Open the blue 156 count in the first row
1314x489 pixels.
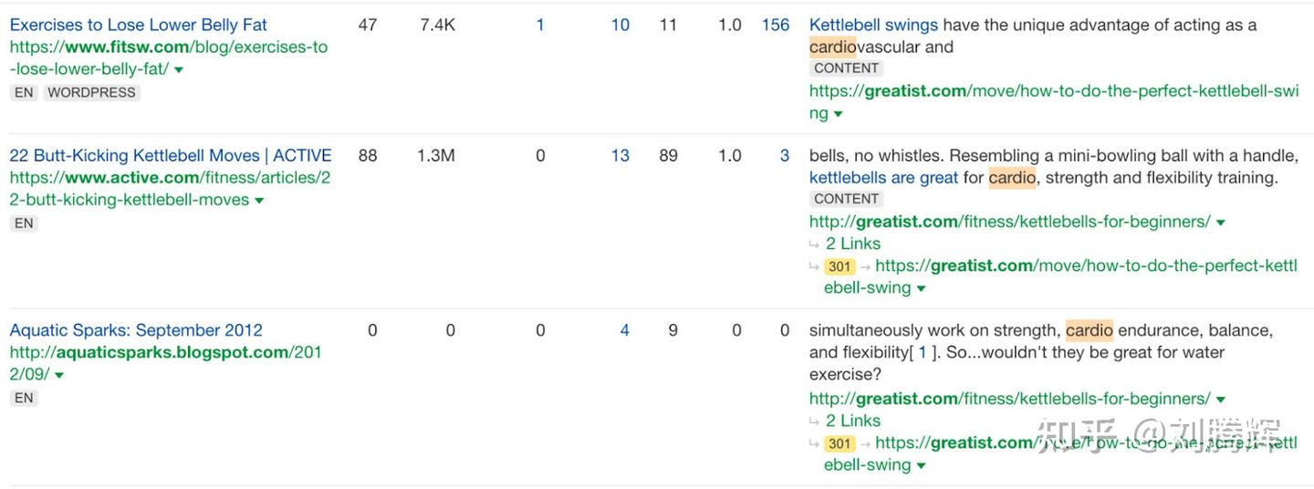tap(775, 25)
